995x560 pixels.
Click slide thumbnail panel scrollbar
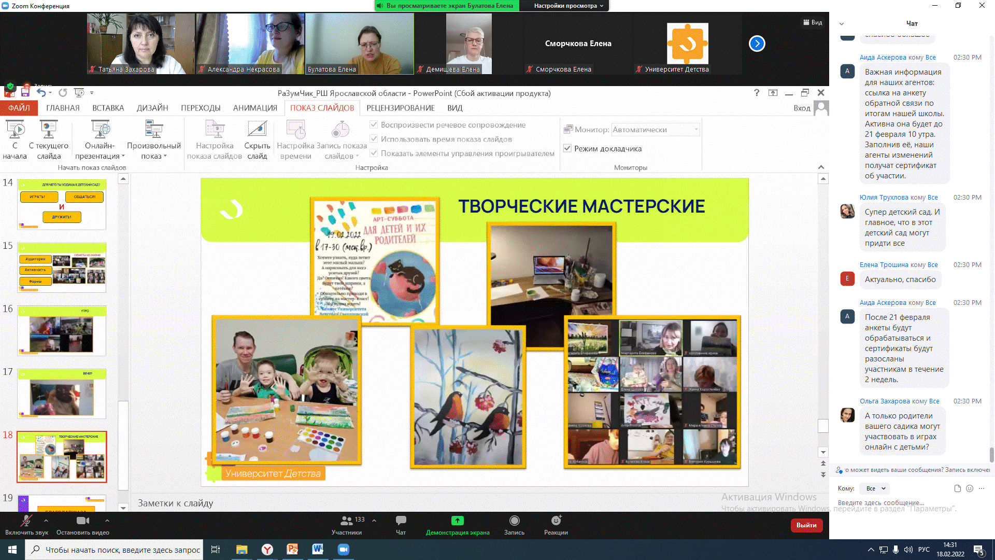[123, 445]
